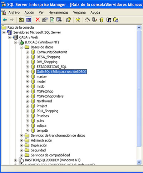Image resolution: width=143 pixels, height=173 pixels.
Task: Select the ESTADISTICAS_SQL database
Action: 51,67
